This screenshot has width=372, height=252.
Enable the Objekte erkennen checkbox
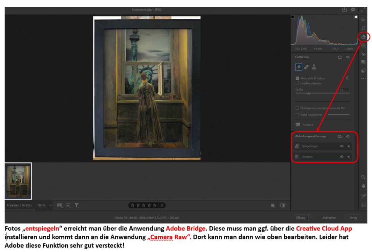297,83
